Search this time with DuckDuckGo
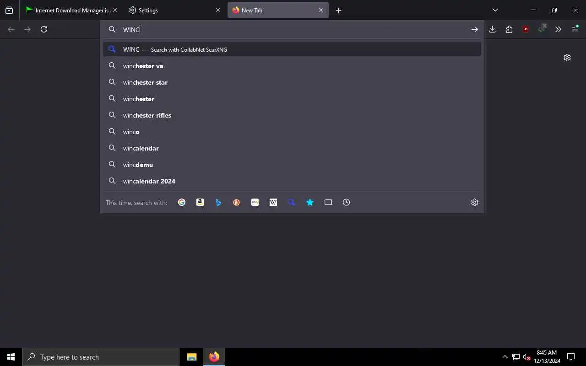586x366 pixels. (x=237, y=202)
